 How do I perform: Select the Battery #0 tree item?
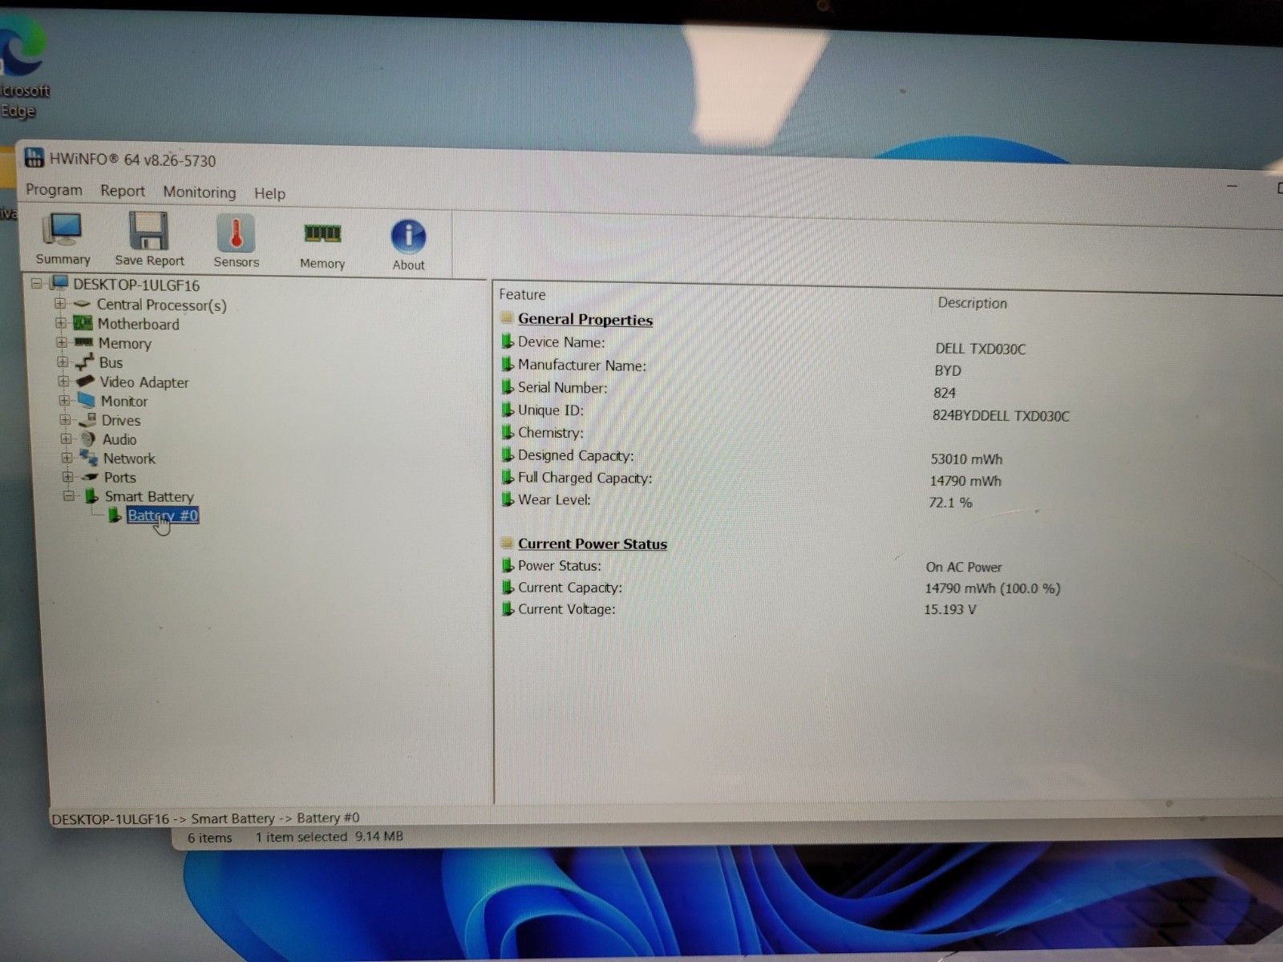[163, 515]
